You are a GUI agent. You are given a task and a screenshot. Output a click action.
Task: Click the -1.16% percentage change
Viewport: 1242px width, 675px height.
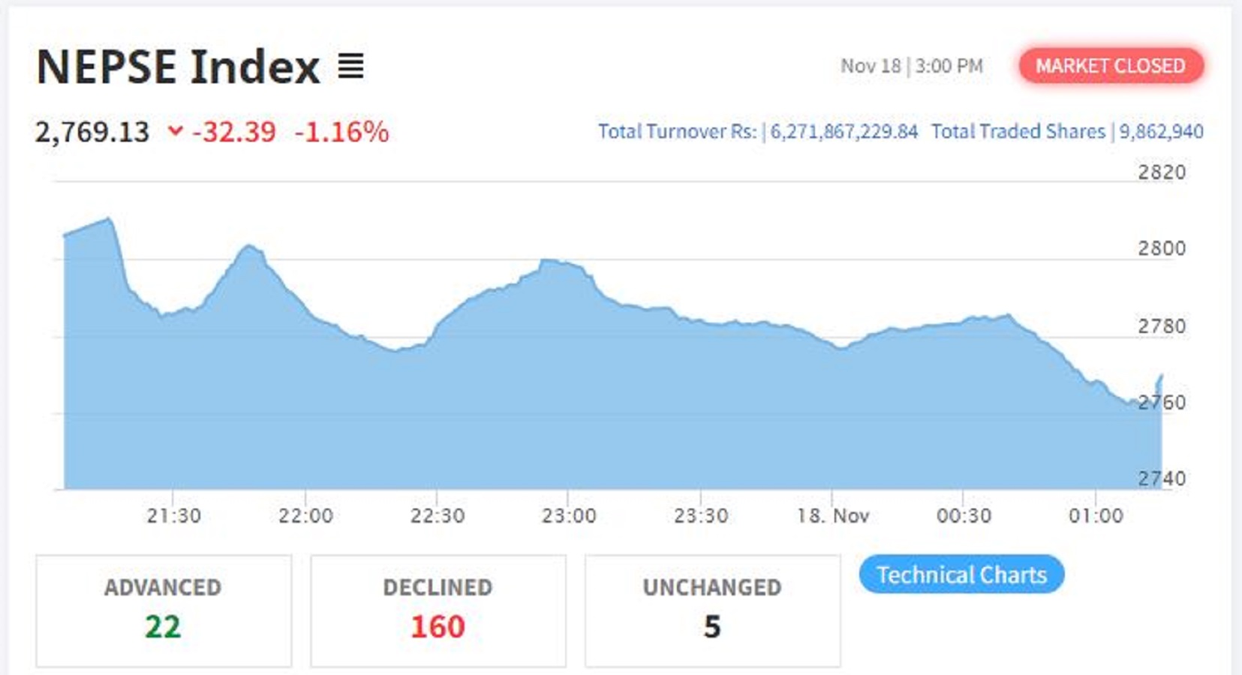pos(342,132)
